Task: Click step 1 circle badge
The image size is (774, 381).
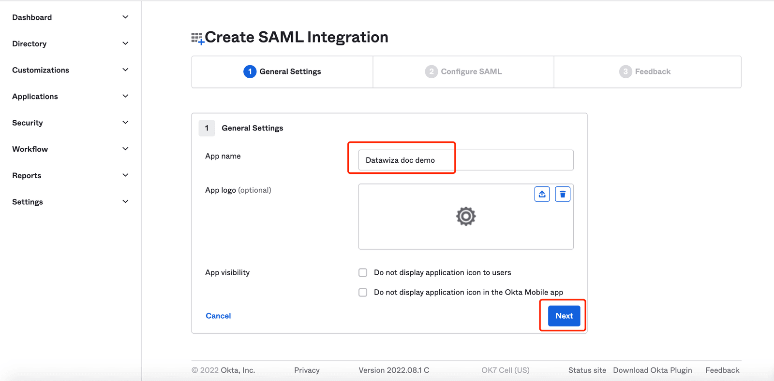Action: click(x=250, y=71)
